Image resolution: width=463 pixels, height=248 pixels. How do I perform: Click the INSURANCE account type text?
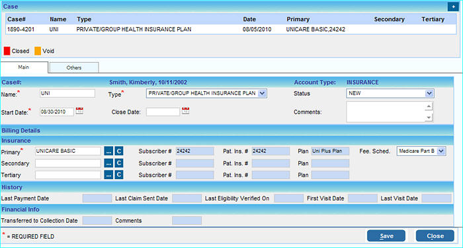(362, 83)
